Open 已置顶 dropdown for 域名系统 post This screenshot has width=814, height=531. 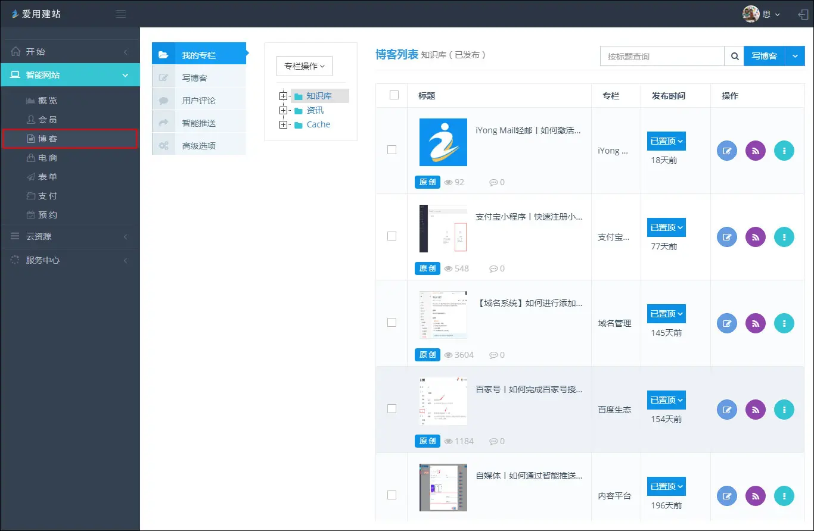(666, 314)
